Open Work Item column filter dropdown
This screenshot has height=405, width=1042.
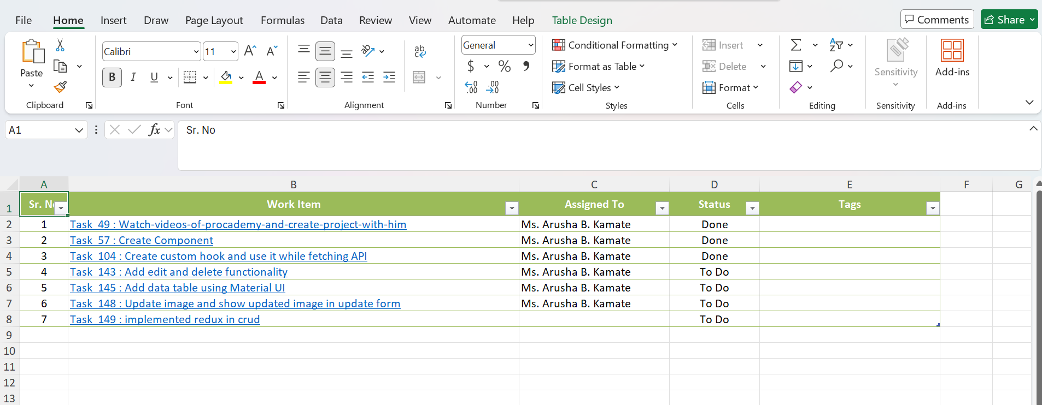(x=512, y=208)
